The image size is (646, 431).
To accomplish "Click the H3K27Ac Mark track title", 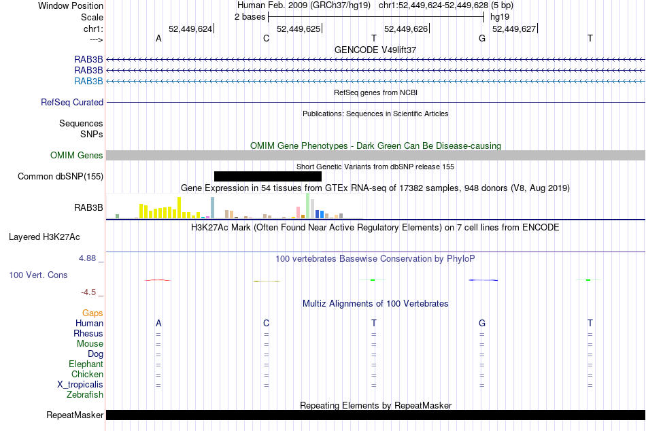I will (375, 228).
